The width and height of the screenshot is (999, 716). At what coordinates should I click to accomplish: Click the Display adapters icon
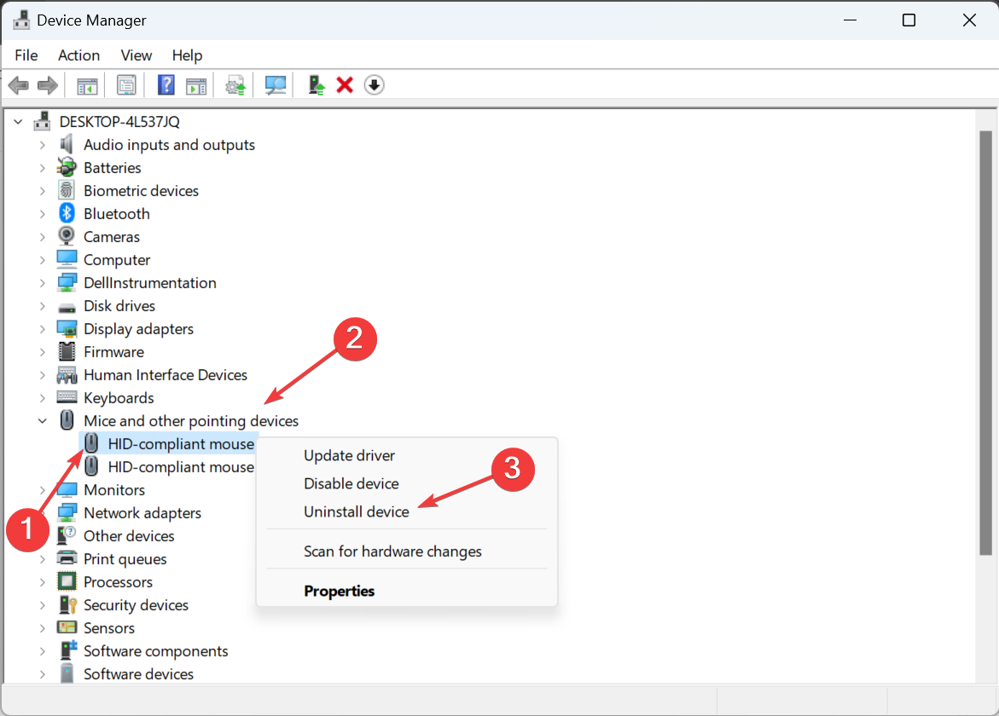pyautogui.click(x=67, y=328)
